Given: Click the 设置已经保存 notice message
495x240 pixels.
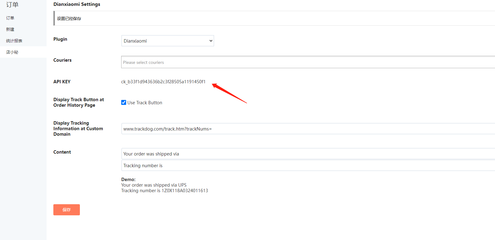Looking at the screenshot, I should [x=69, y=19].
